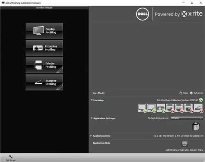The width and height of the screenshot is (205, 162).
Task: Collapse the Application Settings section
Action: 91,118
